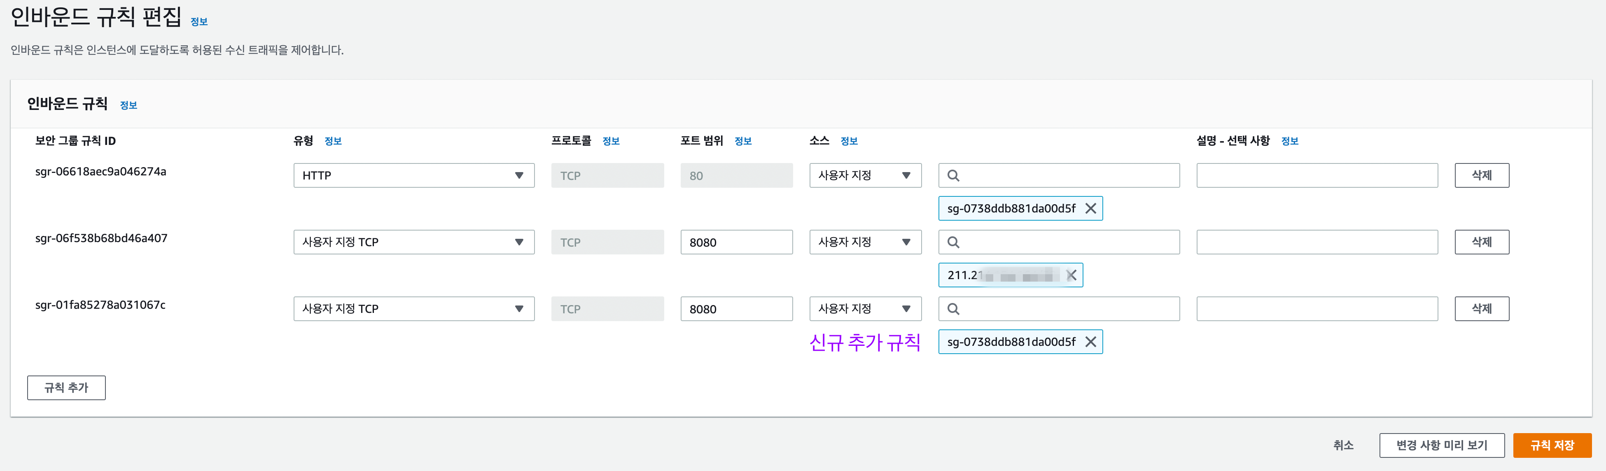Screen dimensions: 1606x471
Task: Expand source 사용자 지정 dropdown for HTTP rule
Action: (865, 176)
